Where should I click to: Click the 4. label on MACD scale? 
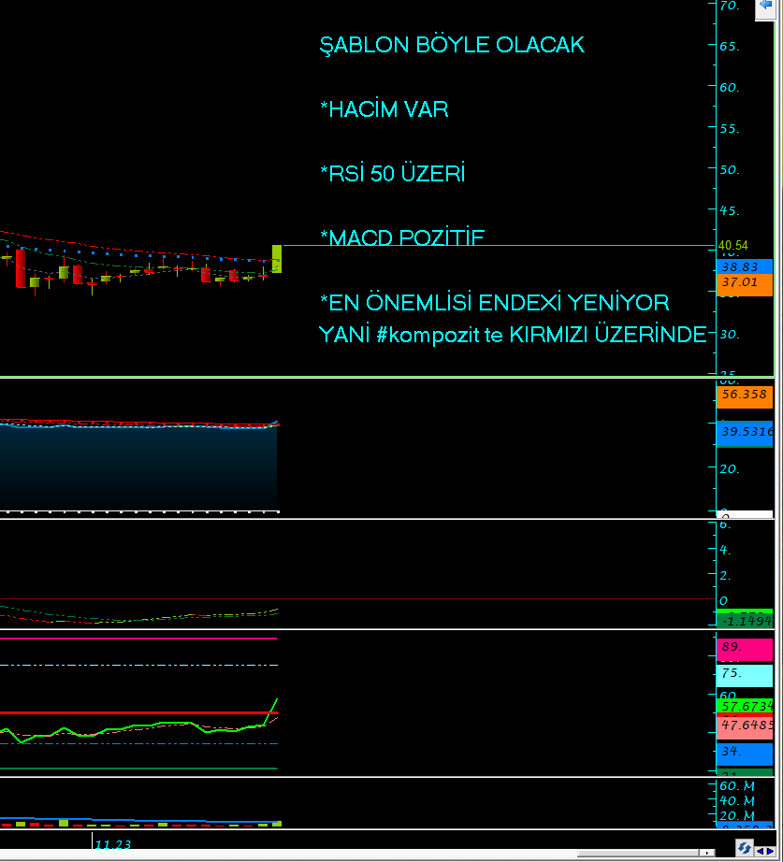coord(726,550)
